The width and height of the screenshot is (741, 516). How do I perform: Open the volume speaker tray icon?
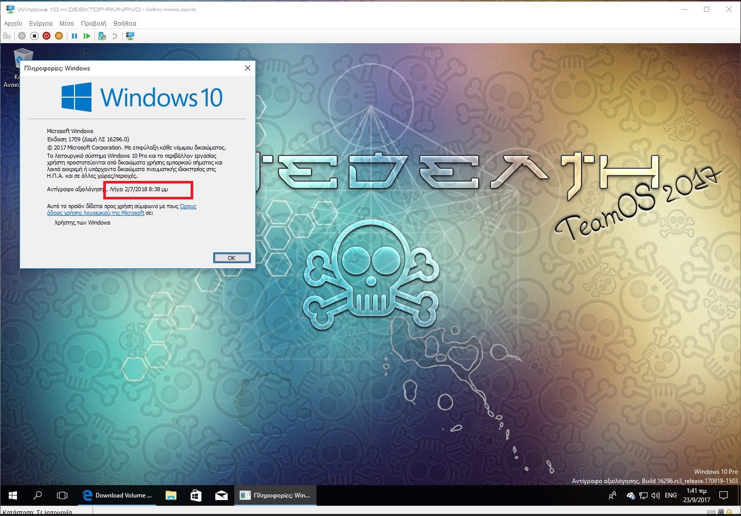[656, 495]
